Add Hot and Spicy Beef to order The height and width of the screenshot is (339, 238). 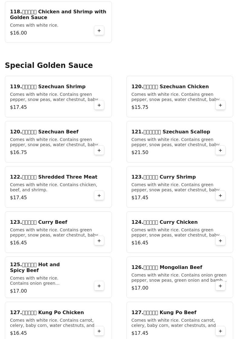point(99,286)
